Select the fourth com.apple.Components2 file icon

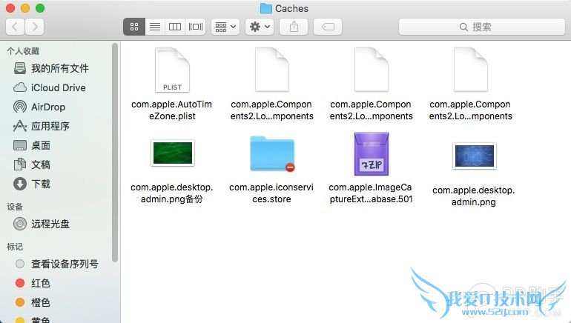pos(471,70)
